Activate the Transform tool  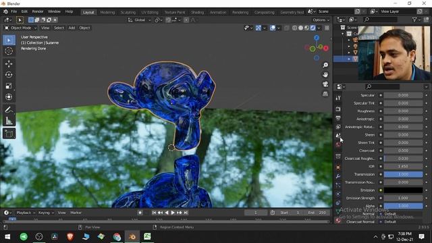9,97
